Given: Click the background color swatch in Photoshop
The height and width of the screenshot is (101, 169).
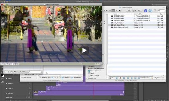Looking at the screenshot, I should click(3, 76).
